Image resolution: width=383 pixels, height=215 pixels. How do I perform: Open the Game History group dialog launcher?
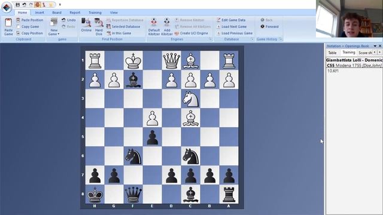(281, 39)
